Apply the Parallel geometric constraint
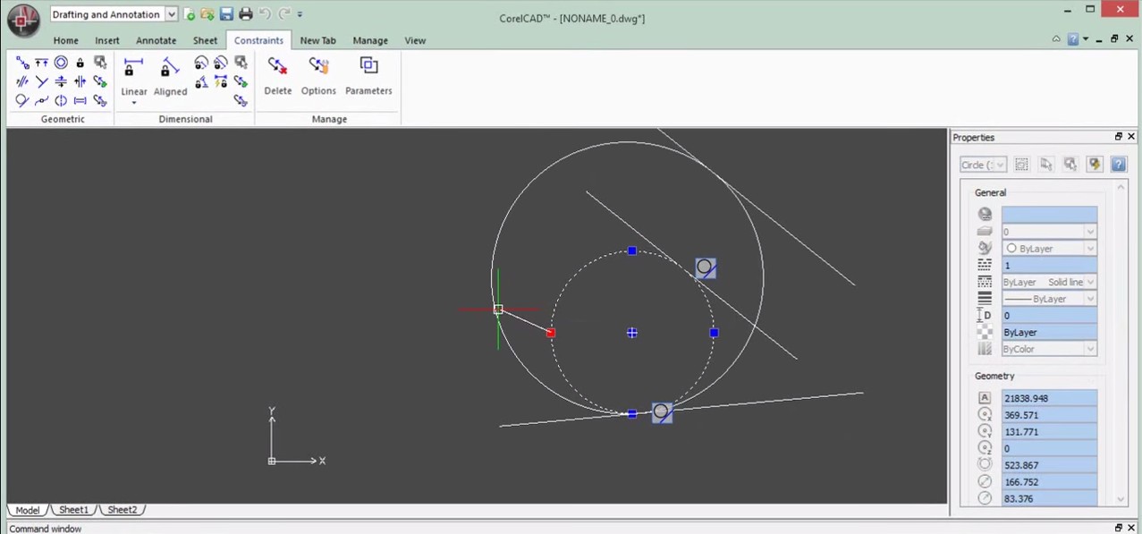The width and height of the screenshot is (1142, 534). [23, 81]
